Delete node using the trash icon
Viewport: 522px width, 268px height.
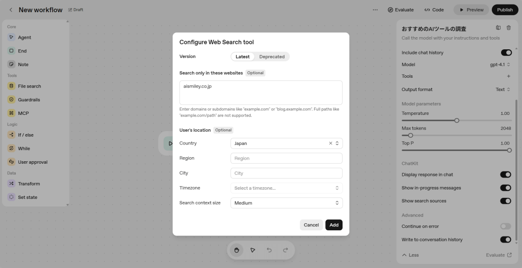click(508, 28)
